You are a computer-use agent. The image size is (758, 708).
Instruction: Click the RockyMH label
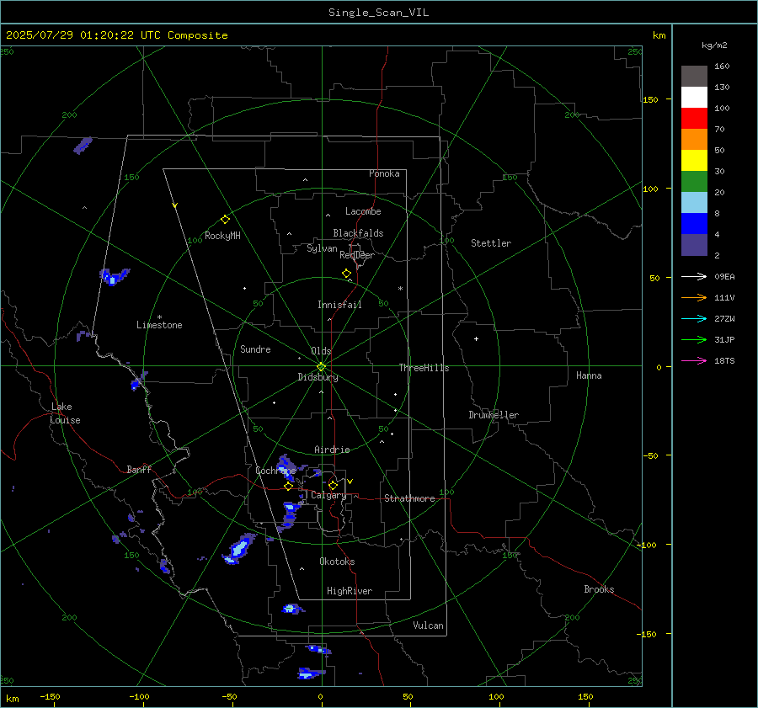[222, 236]
